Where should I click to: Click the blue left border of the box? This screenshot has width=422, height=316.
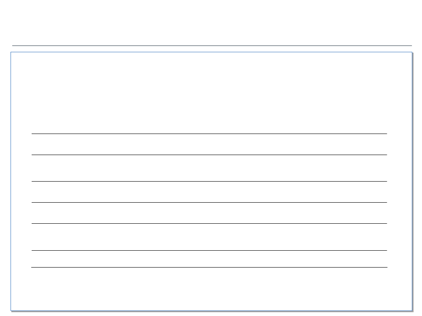pyautogui.click(x=11, y=181)
